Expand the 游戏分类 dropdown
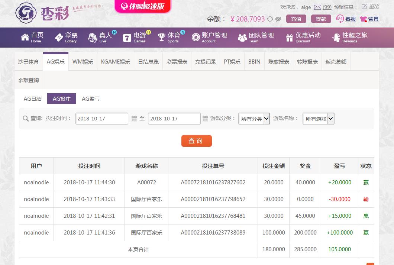This screenshot has height=265, width=394. 254,119
